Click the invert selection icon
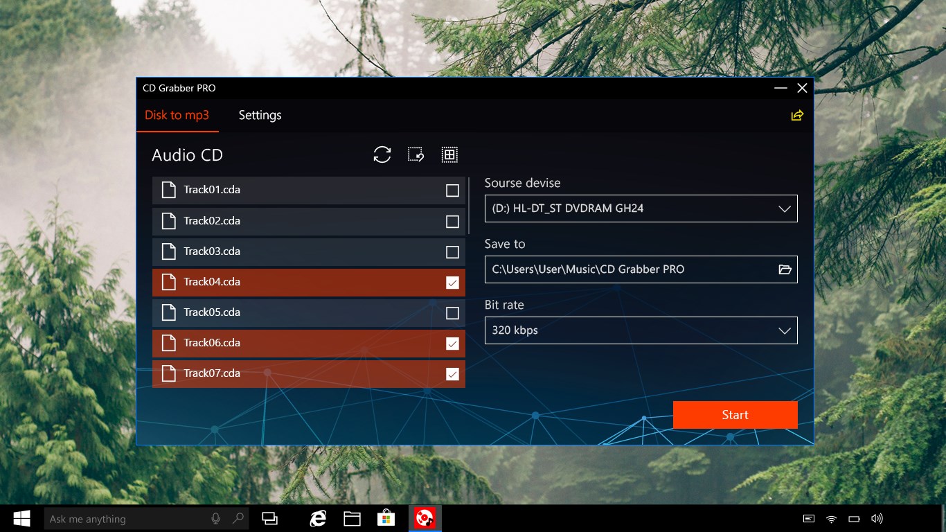This screenshot has width=946, height=532. [416, 154]
